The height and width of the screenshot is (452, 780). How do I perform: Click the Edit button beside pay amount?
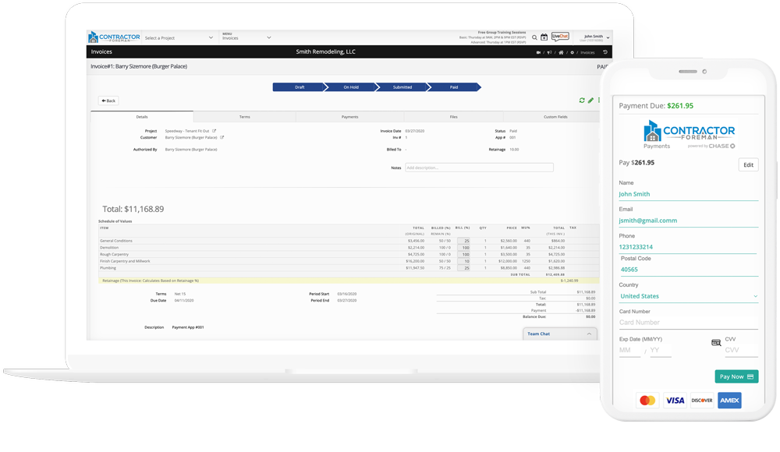point(748,164)
